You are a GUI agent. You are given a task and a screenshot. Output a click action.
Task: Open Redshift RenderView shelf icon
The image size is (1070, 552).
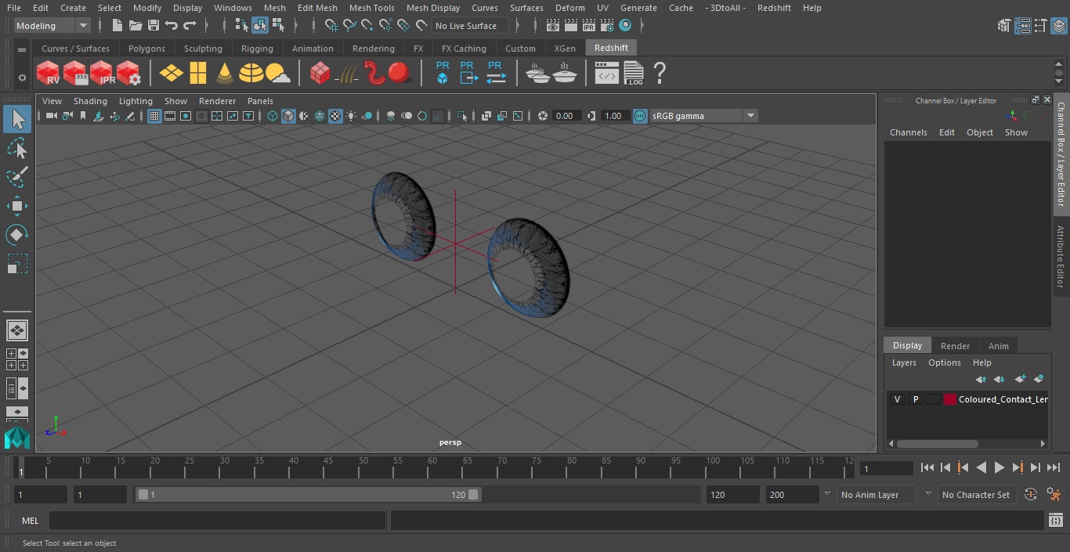coord(49,74)
